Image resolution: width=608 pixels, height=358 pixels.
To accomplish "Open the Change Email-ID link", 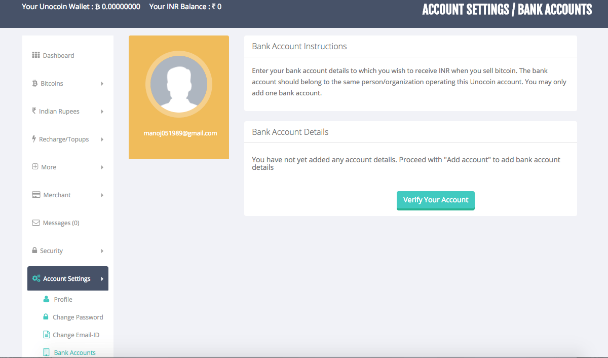I will pyautogui.click(x=76, y=335).
